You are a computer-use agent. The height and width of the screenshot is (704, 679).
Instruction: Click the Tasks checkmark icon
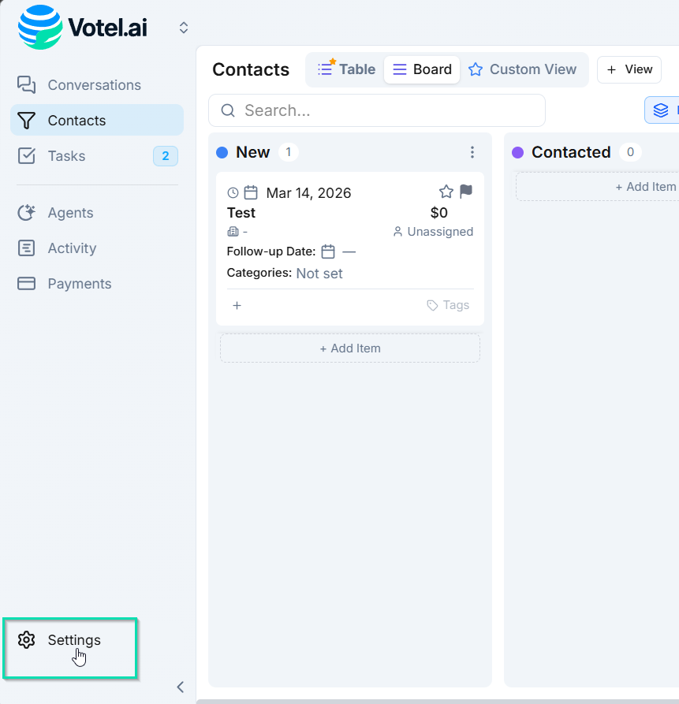[27, 156]
